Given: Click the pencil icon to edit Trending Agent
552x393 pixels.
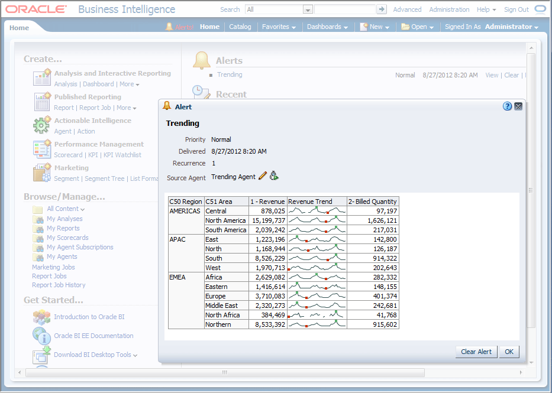Looking at the screenshot, I should (x=263, y=176).
